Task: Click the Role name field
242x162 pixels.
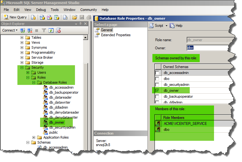Action: (x=210, y=40)
